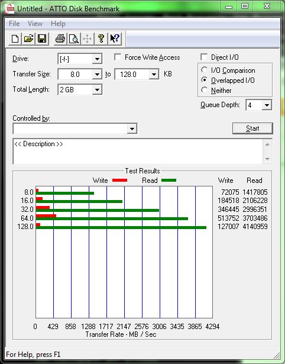The image size is (285, 364).
Task: Close the ATTO Disk Benchmark window
Action: coord(267,7)
